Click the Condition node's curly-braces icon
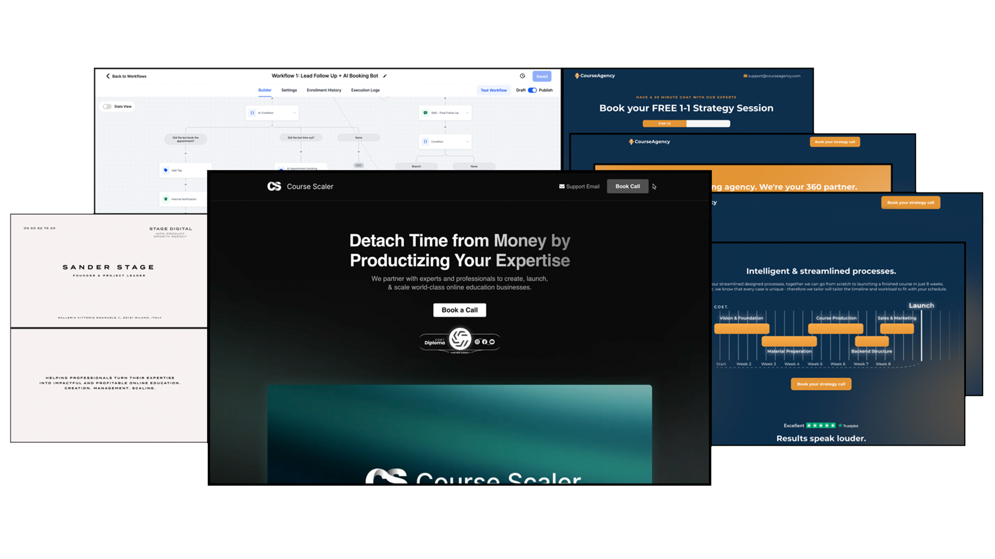 click(425, 141)
